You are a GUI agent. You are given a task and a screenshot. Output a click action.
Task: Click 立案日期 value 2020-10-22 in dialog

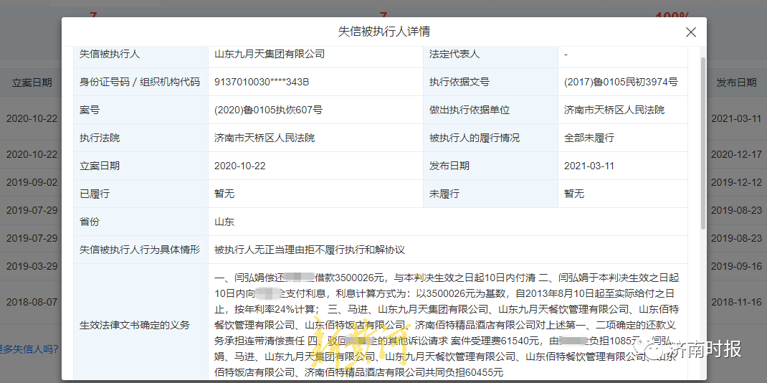[x=239, y=166]
